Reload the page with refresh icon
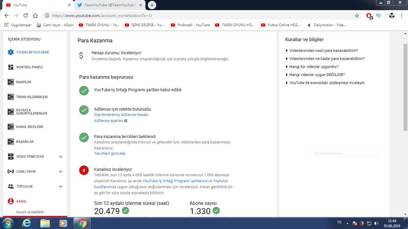The height and width of the screenshot is (229, 408). [26, 16]
